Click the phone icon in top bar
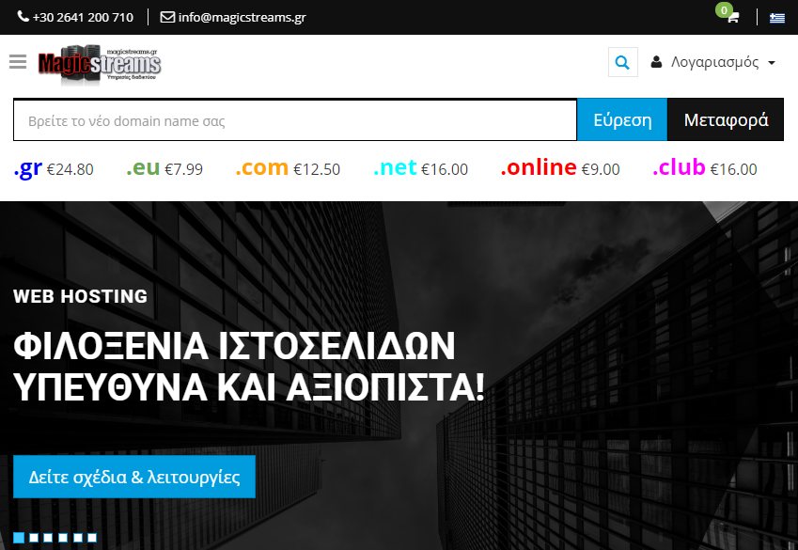This screenshot has width=798, height=550. click(x=23, y=17)
